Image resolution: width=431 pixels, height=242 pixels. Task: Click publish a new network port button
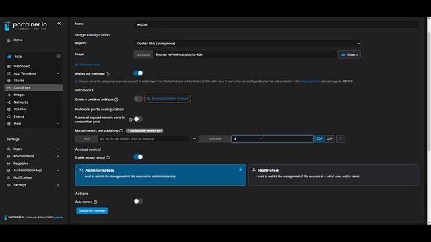click(x=145, y=131)
